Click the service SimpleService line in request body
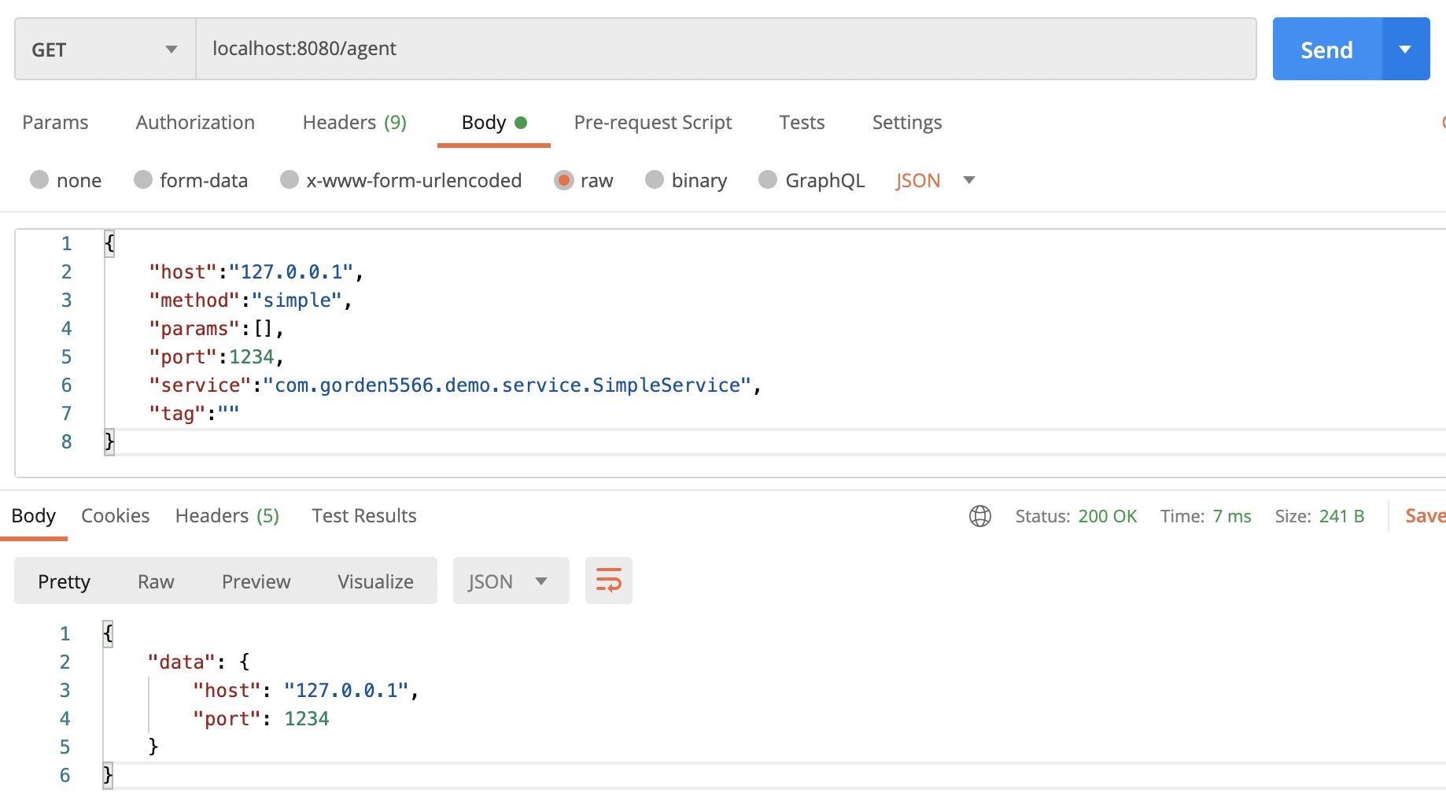 pyautogui.click(x=456, y=385)
